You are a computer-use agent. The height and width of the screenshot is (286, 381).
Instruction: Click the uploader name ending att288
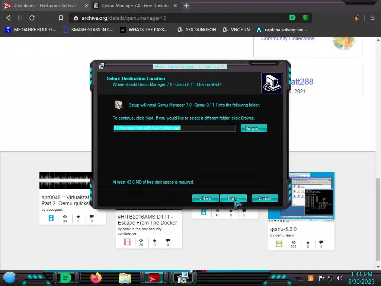click(302, 82)
